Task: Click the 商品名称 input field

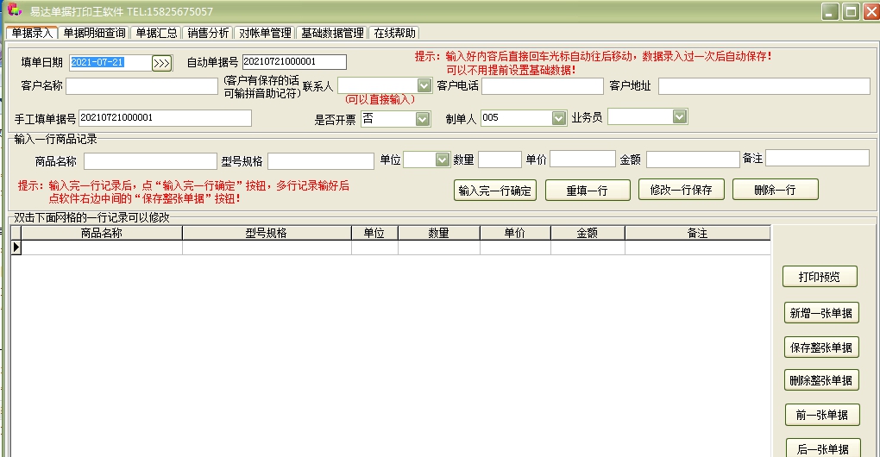Action: (x=150, y=161)
